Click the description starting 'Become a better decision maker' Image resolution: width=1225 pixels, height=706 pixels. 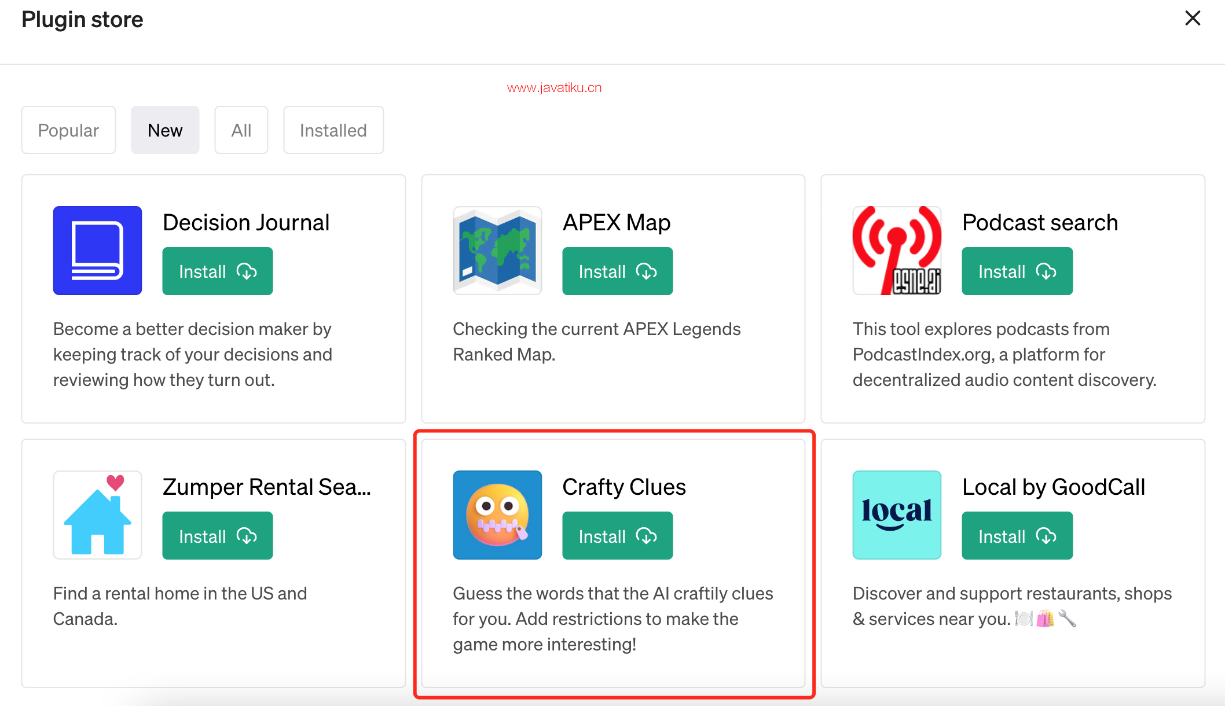tap(193, 354)
